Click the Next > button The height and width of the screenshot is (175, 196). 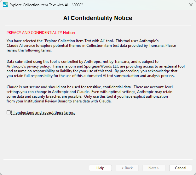(x=154, y=168)
